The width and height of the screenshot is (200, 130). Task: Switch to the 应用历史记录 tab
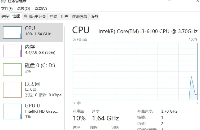click(35, 17)
